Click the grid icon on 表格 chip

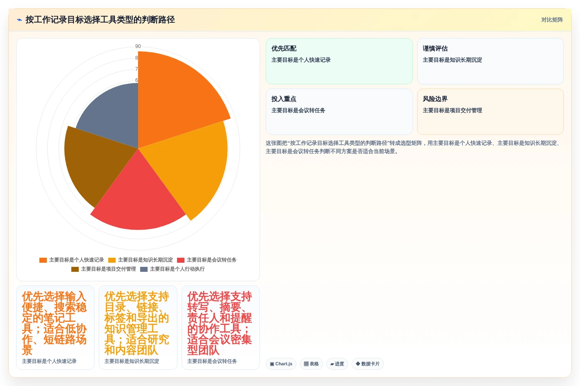pyautogui.click(x=306, y=364)
